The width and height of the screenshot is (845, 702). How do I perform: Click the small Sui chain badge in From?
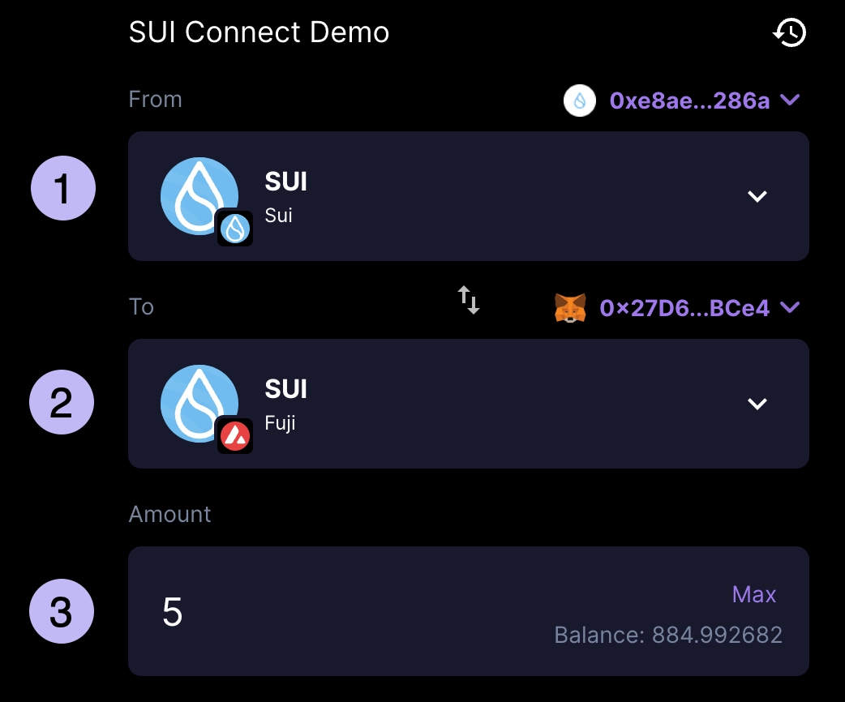coord(235,229)
